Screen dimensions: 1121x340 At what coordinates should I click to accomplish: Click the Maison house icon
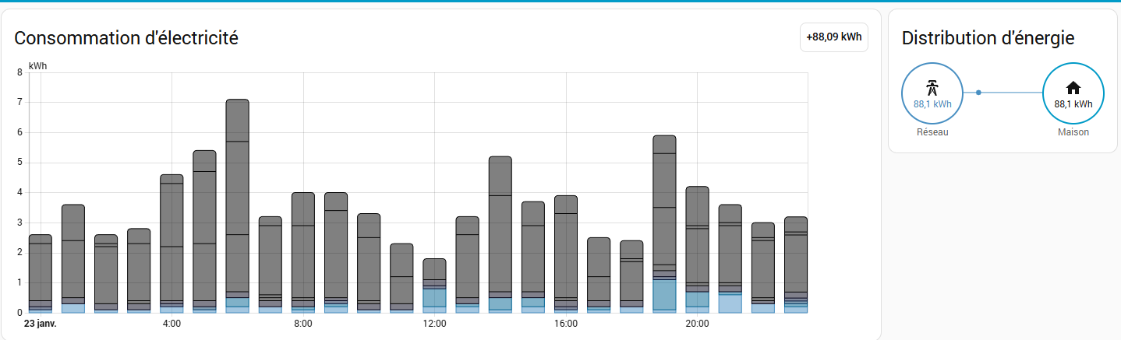click(x=1073, y=87)
